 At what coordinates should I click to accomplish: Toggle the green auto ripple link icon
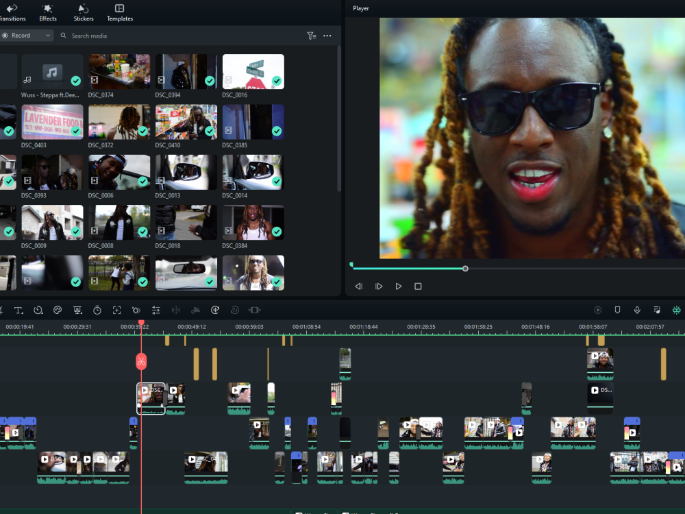[x=676, y=310]
